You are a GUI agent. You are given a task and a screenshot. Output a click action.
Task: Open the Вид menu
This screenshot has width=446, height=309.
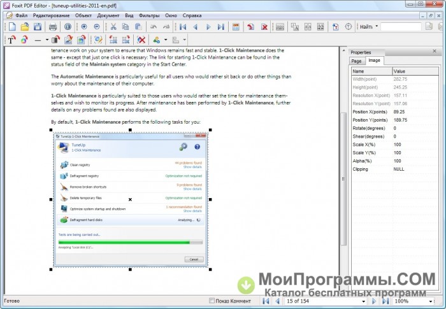(129, 15)
